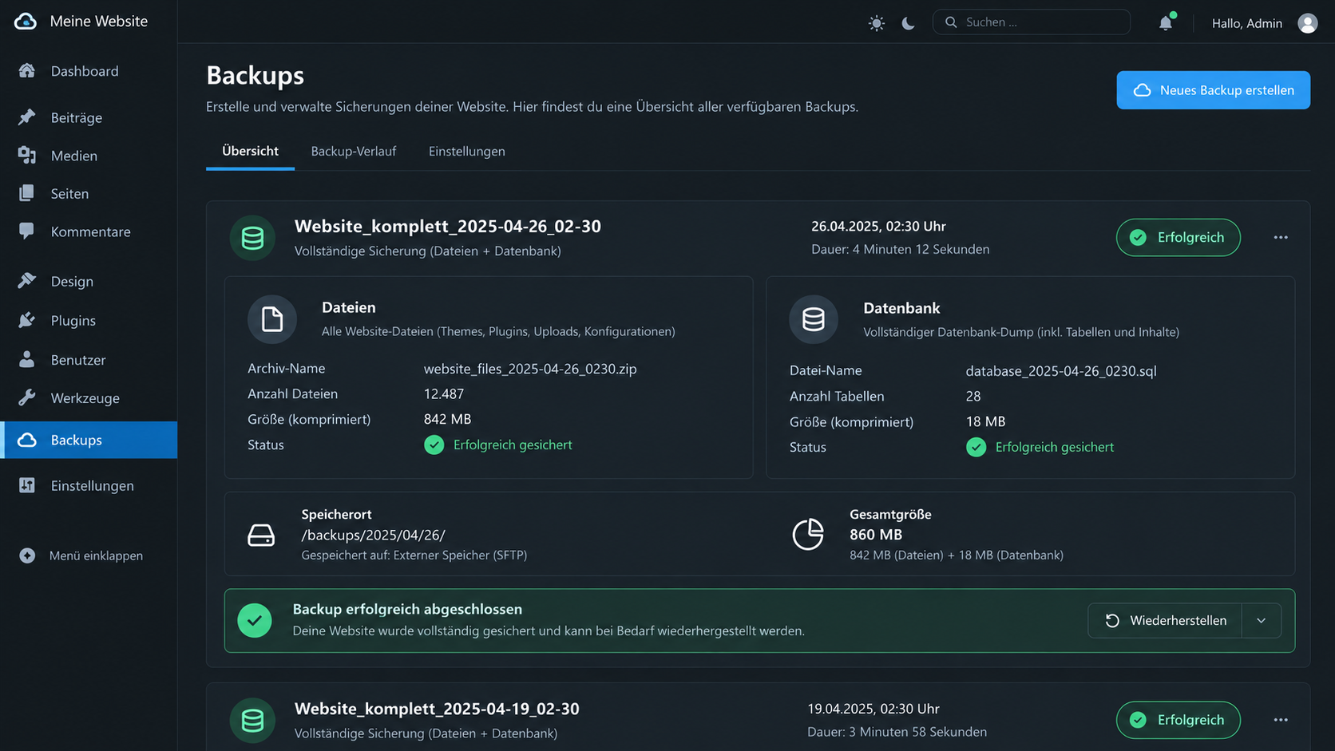Click the Werkzeuge wrench icon
Image resolution: width=1335 pixels, height=751 pixels.
click(27, 397)
